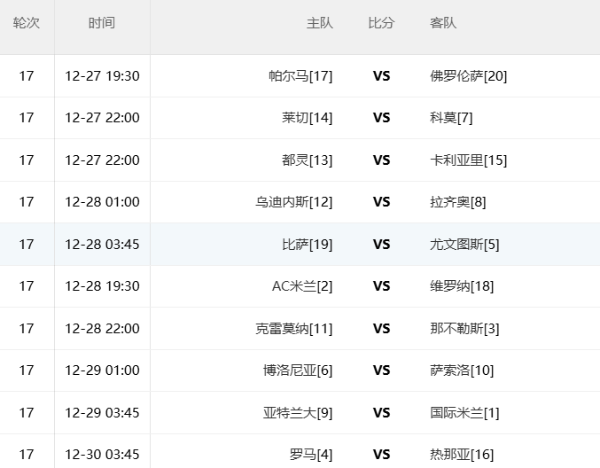
Task: Select home team 乌迪内斯[12]
Action: pyautogui.click(x=294, y=202)
